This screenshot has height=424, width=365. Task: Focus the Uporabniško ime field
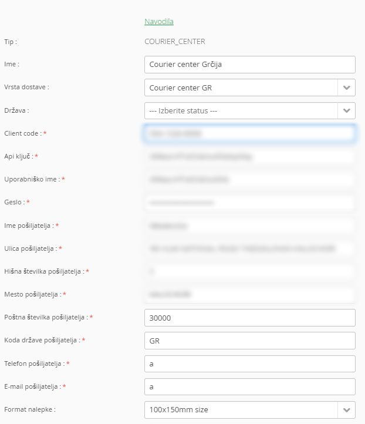click(249, 179)
